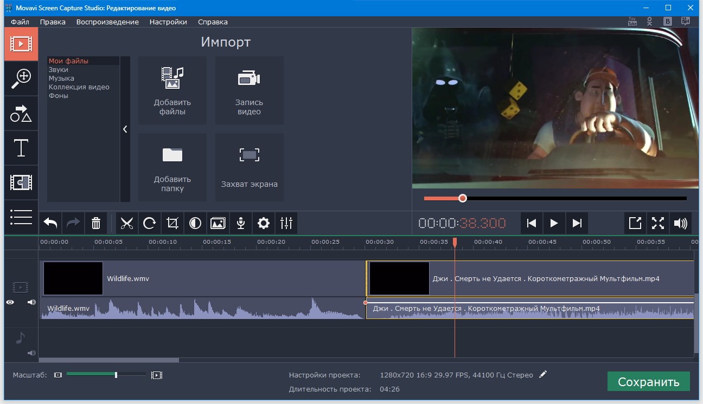
Task: Click the Add folder button
Action: (x=172, y=167)
